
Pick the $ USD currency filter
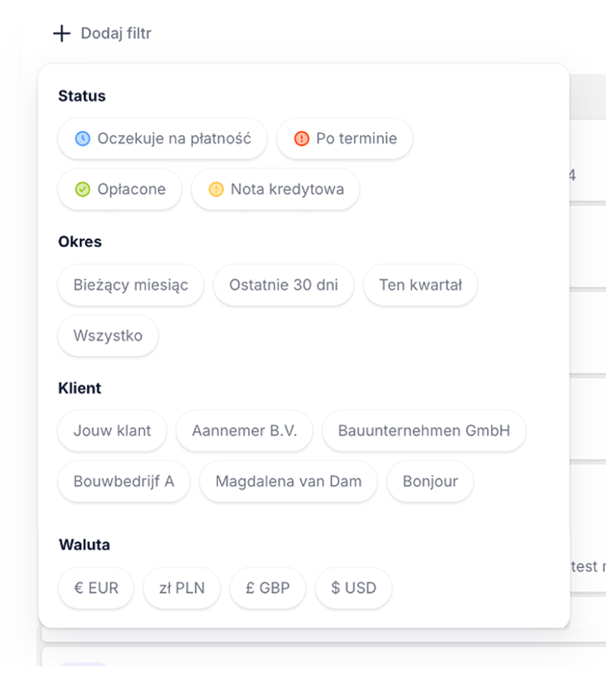click(x=354, y=588)
